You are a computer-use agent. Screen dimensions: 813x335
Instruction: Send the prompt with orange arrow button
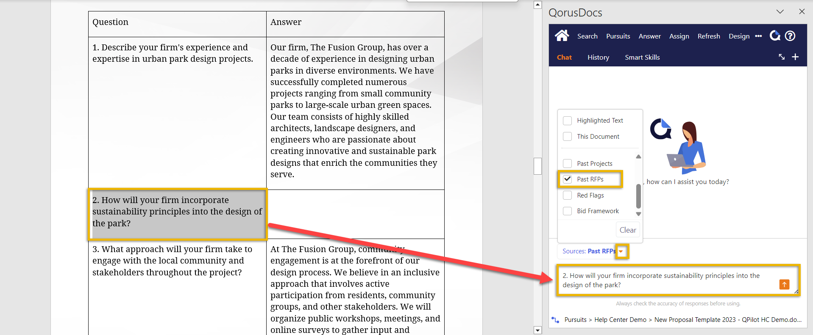[784, 285]
